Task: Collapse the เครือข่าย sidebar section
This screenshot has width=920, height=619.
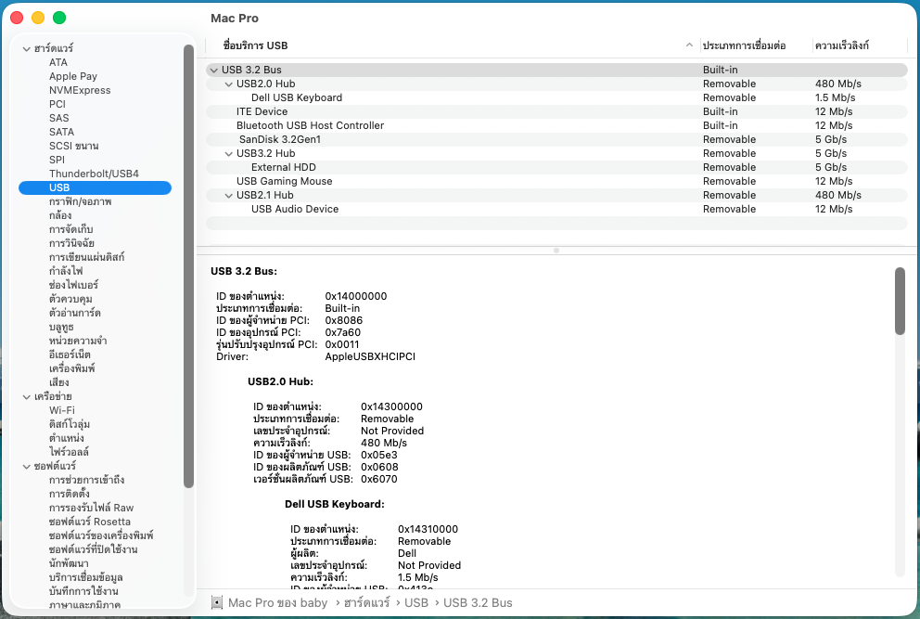Action: (26, 397)
